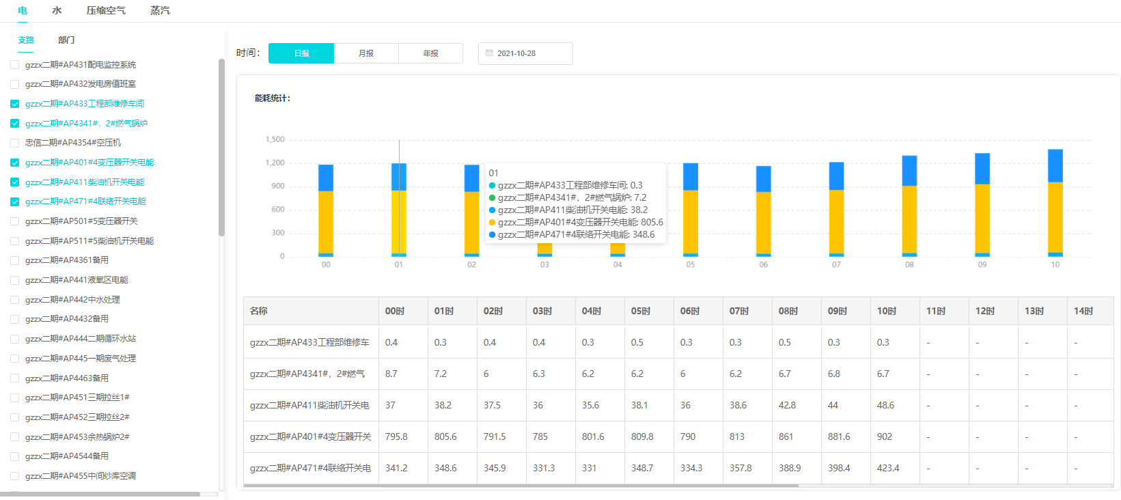Click the cell value 423.4

(x=888, y=468)
